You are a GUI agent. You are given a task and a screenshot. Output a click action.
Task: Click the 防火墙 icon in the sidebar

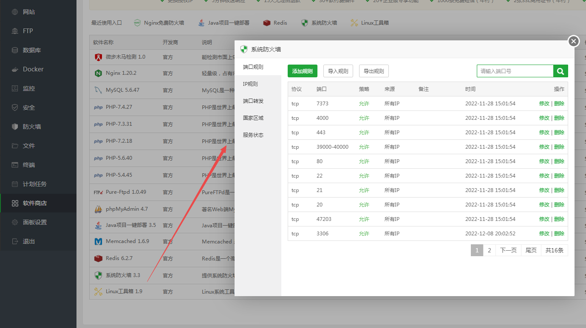(x=15, y=127)
